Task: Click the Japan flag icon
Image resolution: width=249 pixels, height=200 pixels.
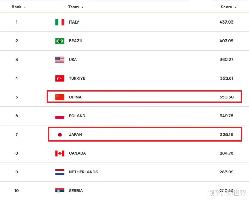Action: pos(60,135)
